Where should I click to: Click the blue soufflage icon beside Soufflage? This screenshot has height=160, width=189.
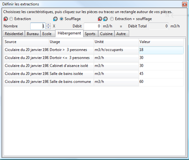pyautogui.click(x=55, y=19)
